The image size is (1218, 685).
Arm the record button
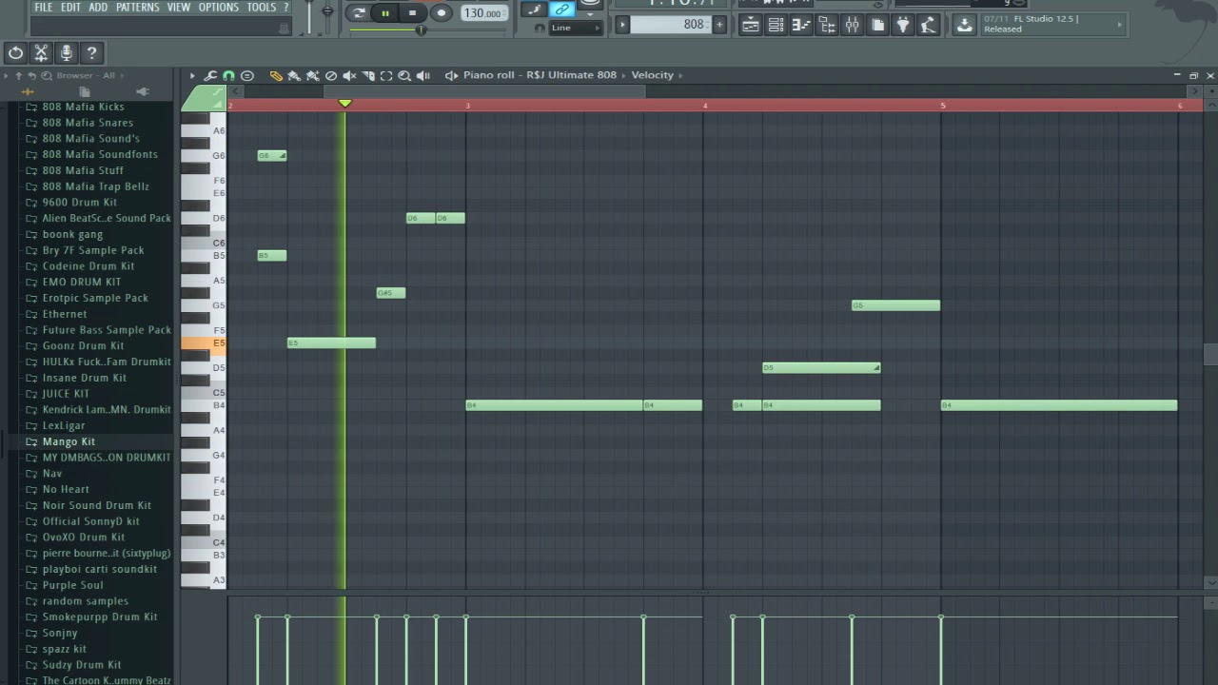[x=441, y=12]
